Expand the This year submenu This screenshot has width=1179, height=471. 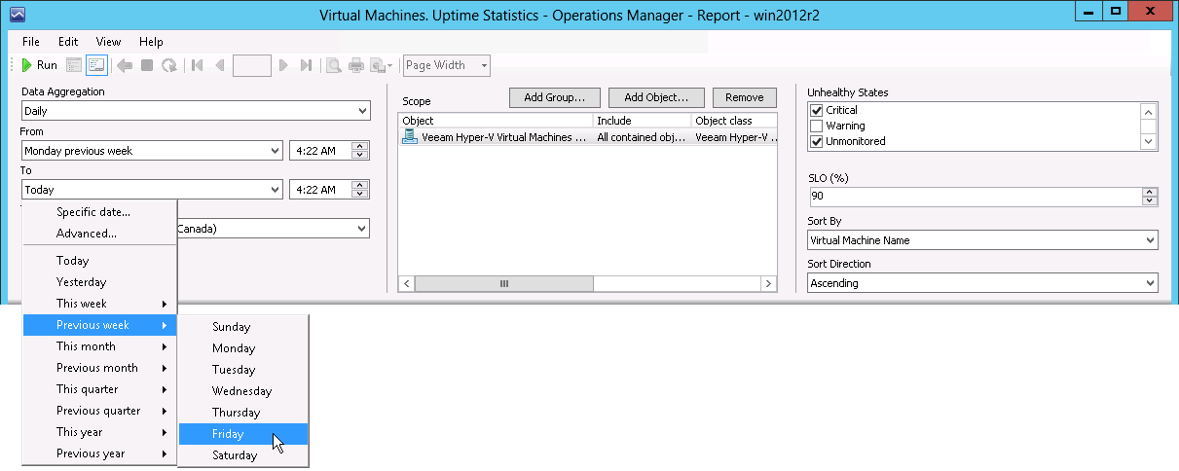(x=99, y=432)
